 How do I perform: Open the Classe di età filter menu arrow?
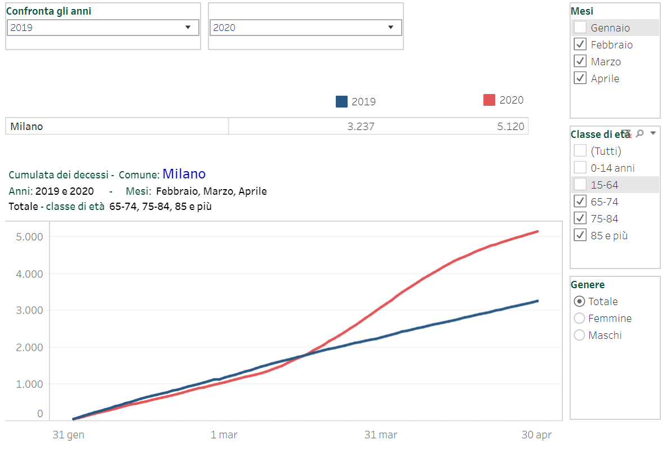653,133
